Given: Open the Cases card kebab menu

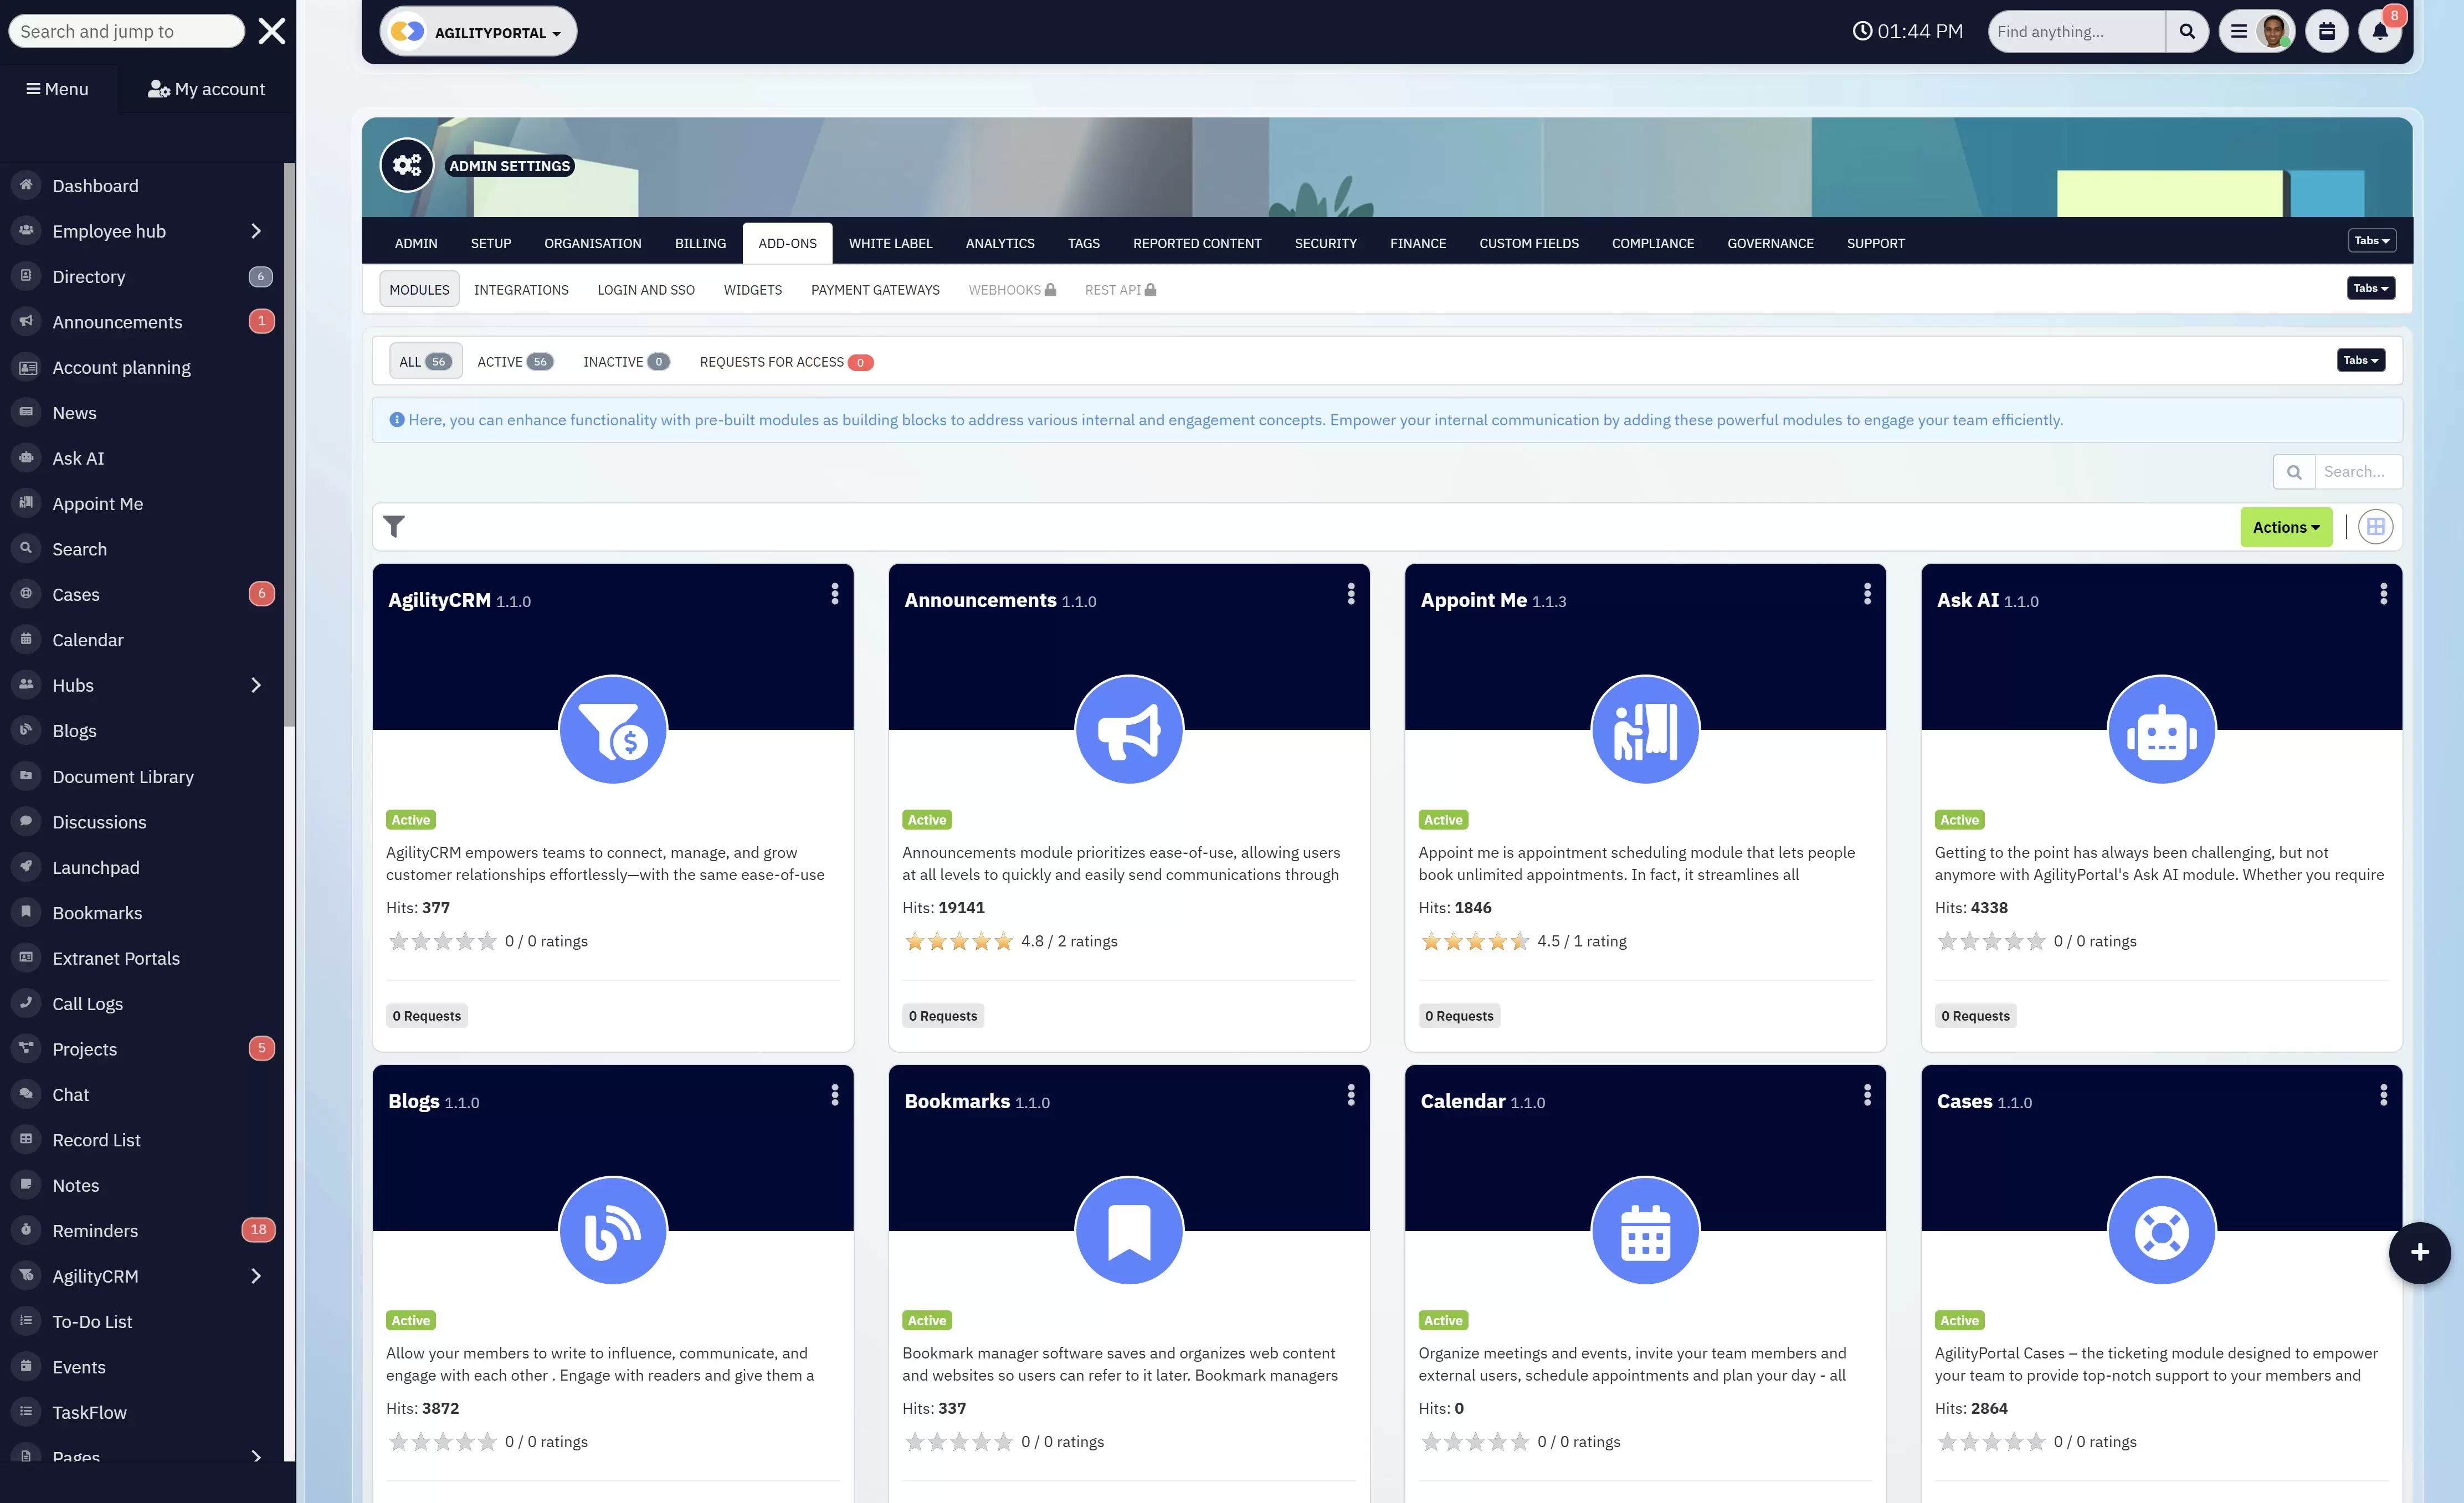Looking at the screenshot, I should [x=2383, y=1095].
